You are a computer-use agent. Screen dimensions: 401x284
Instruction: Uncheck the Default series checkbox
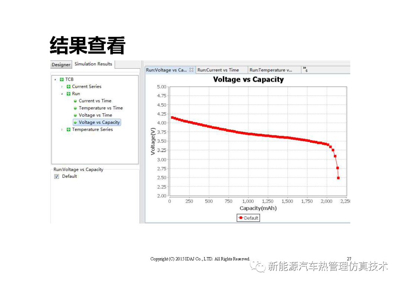tap(56, 177)
